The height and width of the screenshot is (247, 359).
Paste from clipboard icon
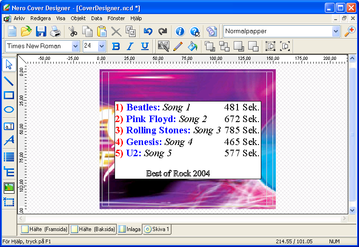pyautogui.click(x=101, y=31)
